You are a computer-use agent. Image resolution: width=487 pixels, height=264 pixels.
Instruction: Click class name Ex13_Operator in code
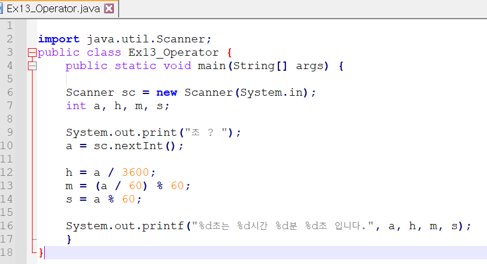174,52
